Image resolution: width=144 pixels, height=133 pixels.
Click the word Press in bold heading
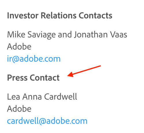point(17,78)
